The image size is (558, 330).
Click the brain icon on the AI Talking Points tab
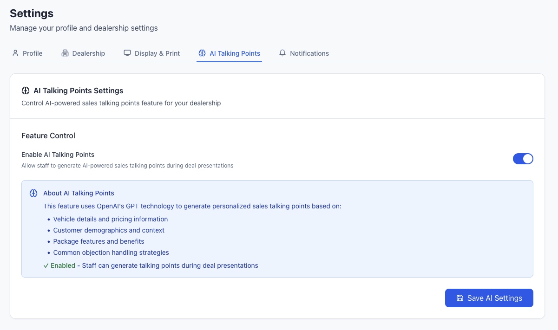coord(202,53)
